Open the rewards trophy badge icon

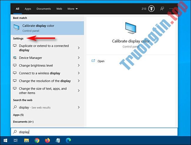pos(151,9)
